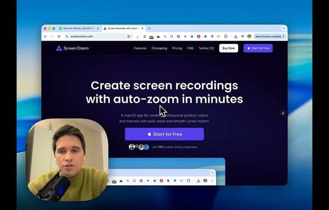The image size is (329, 210).
Task: Click the white Buy Now button
Action: tap(229, 48)
